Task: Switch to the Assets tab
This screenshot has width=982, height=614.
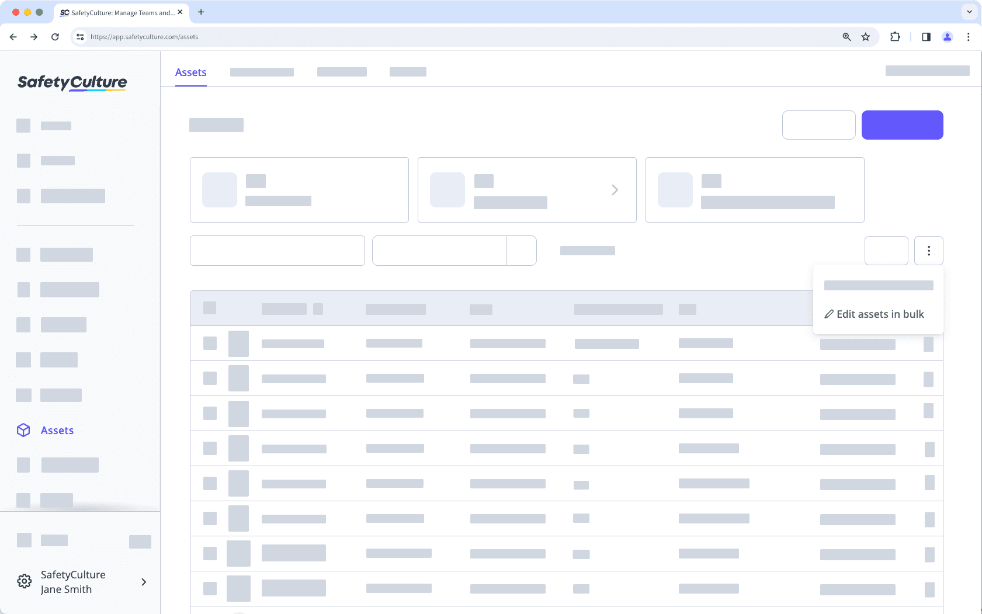Action: click(190, 72)
